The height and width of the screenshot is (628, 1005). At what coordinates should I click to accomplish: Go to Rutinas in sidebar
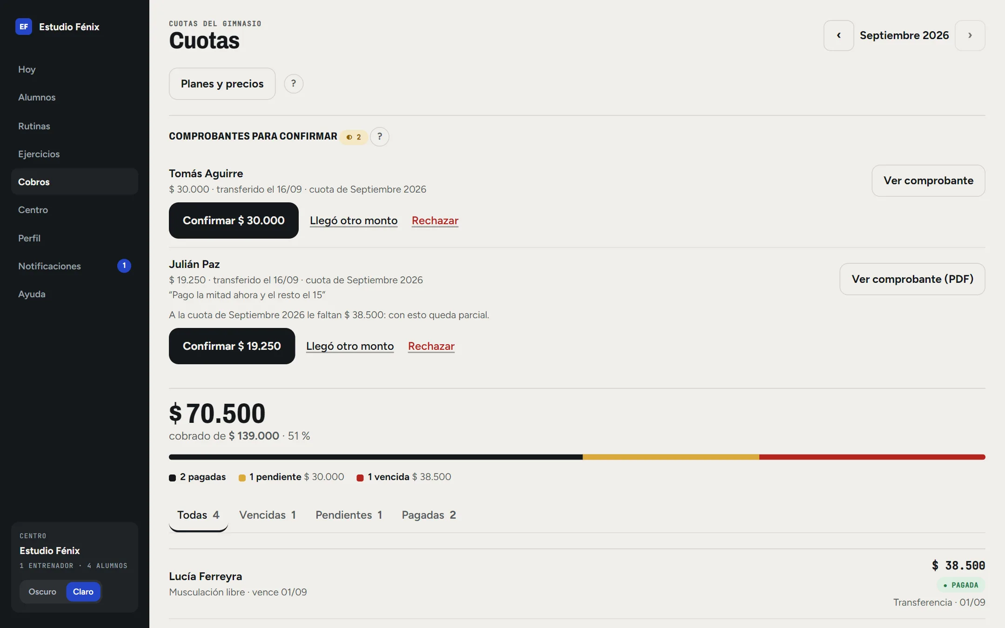click(x=74, y=126)
